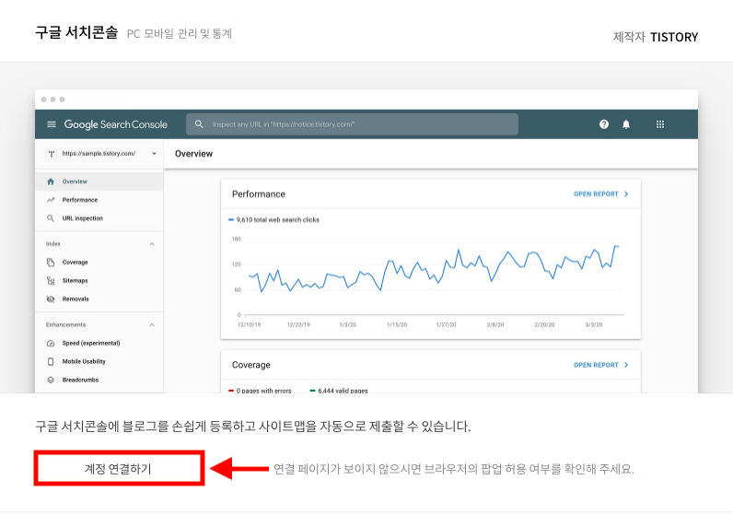This screenshot has height=515, width=733.
Task: Collapse the Enhancements section chevron
Action: point(152,325)
